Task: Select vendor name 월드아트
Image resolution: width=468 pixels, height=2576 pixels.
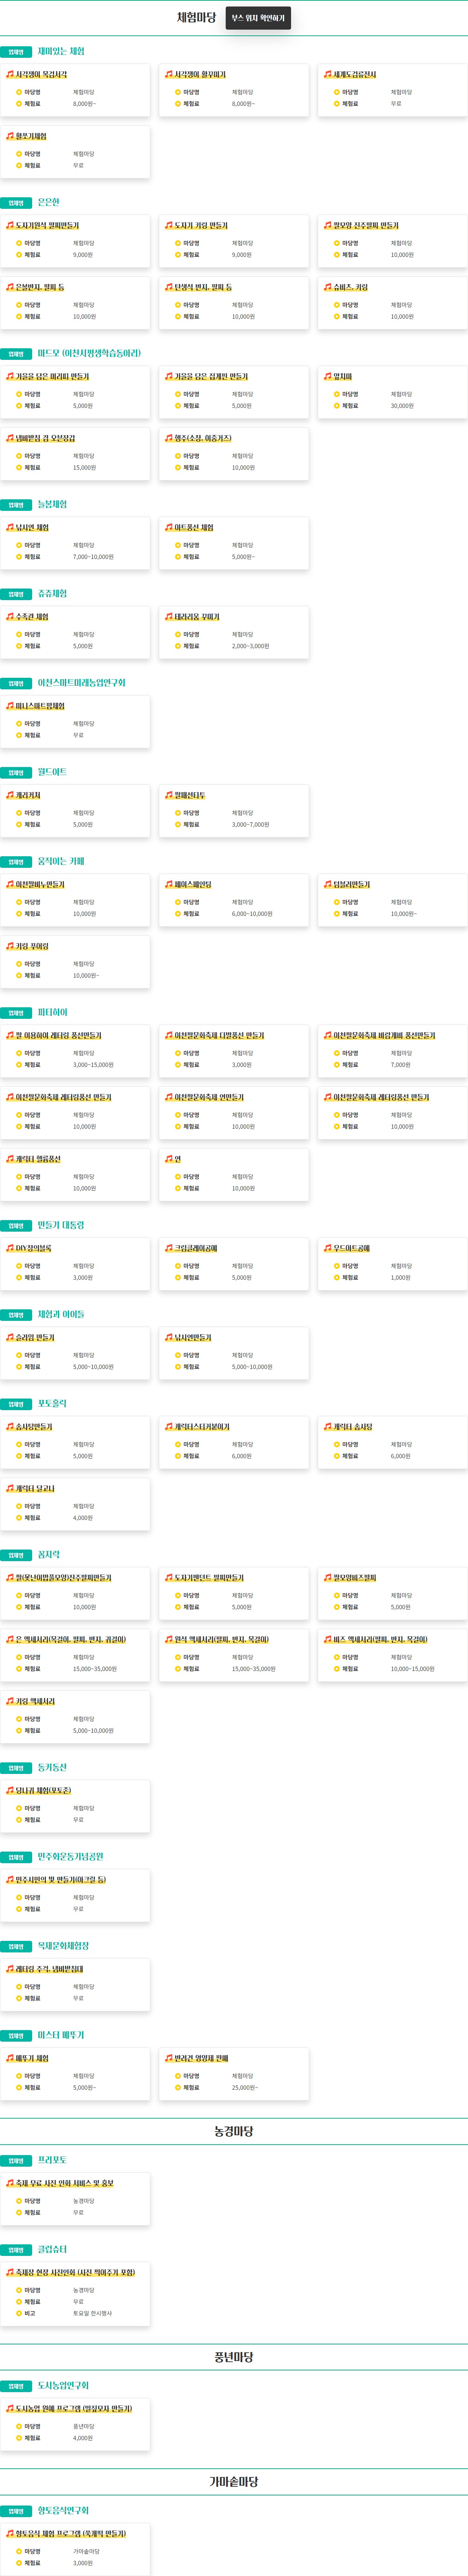Action: tap(52, 772)
